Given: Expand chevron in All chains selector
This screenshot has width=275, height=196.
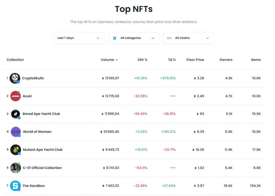Looking at the screenshot, I should pyautogui.click(x=208, y=38).
